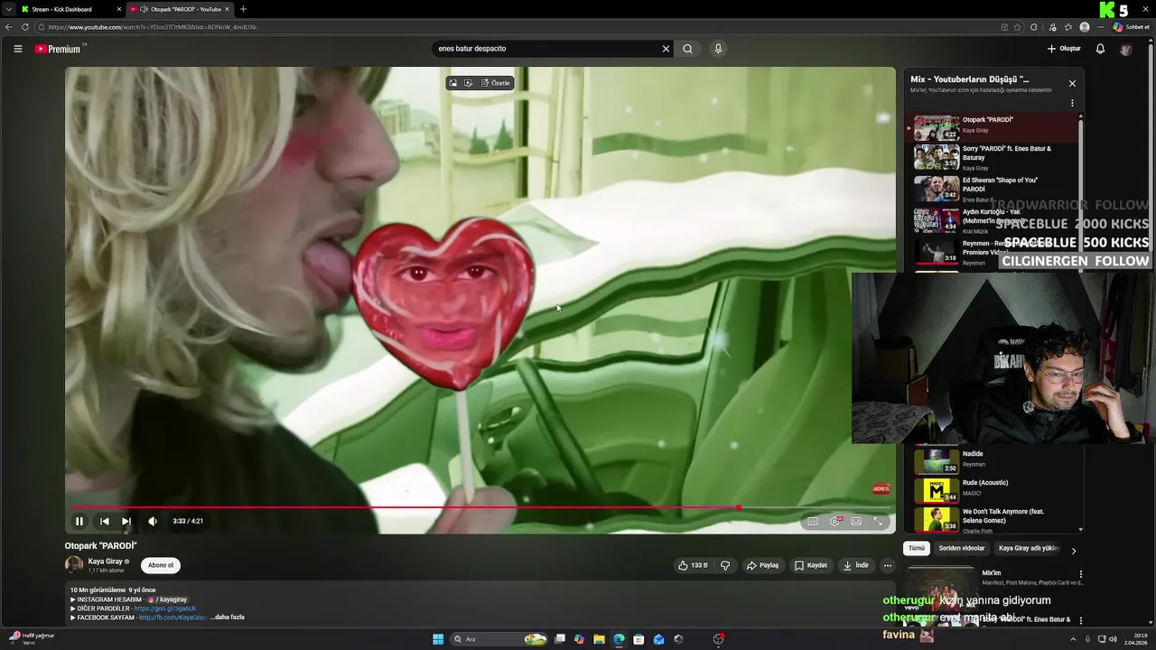The image size is (1156, 650).
Task: Open Kaya Giray channel avatar
Action: pos(74,565)
